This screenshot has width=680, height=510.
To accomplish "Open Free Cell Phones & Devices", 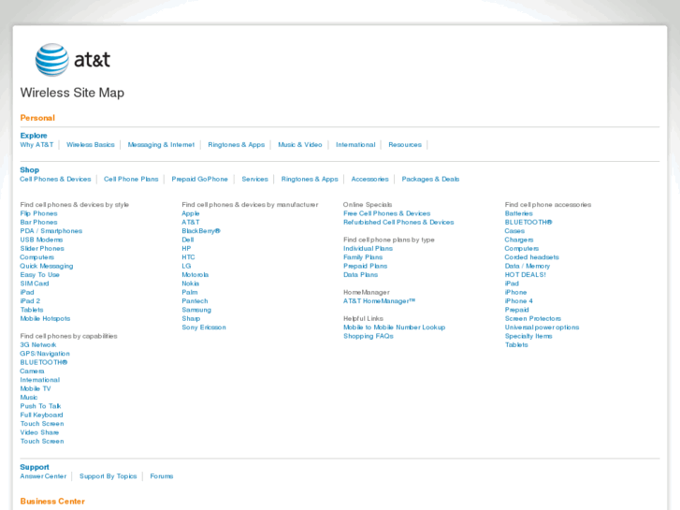I will pos(387,213).
